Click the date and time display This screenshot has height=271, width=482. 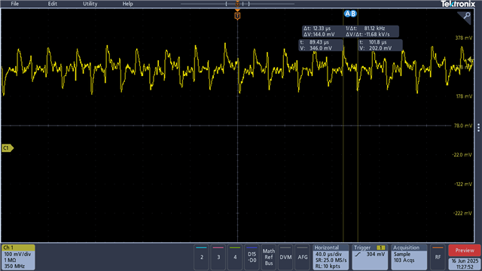tap(465, 263)
